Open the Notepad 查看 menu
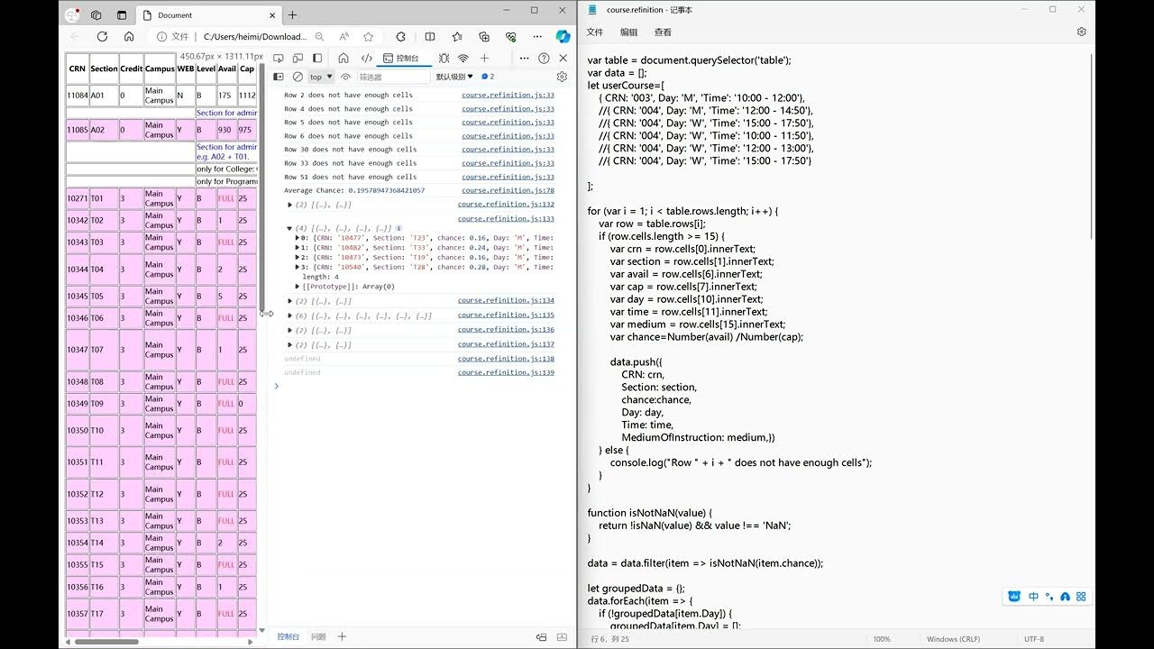 (x=663, y=32)
